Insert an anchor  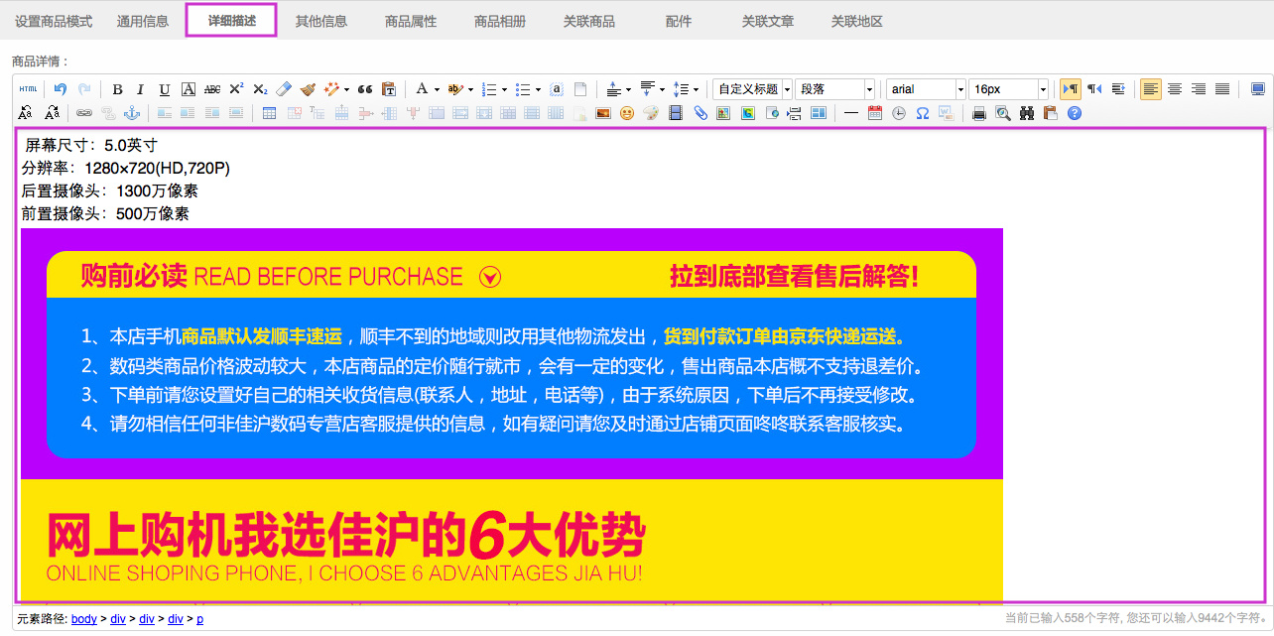(x=132, y=113)
